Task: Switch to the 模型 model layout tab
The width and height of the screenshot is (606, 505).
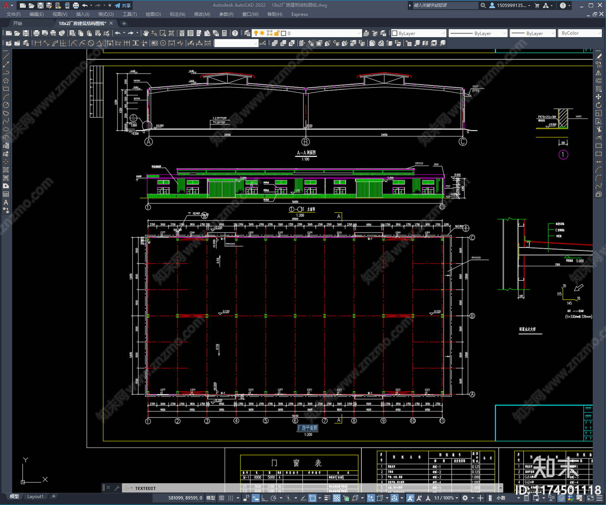Action: (14, 496)
